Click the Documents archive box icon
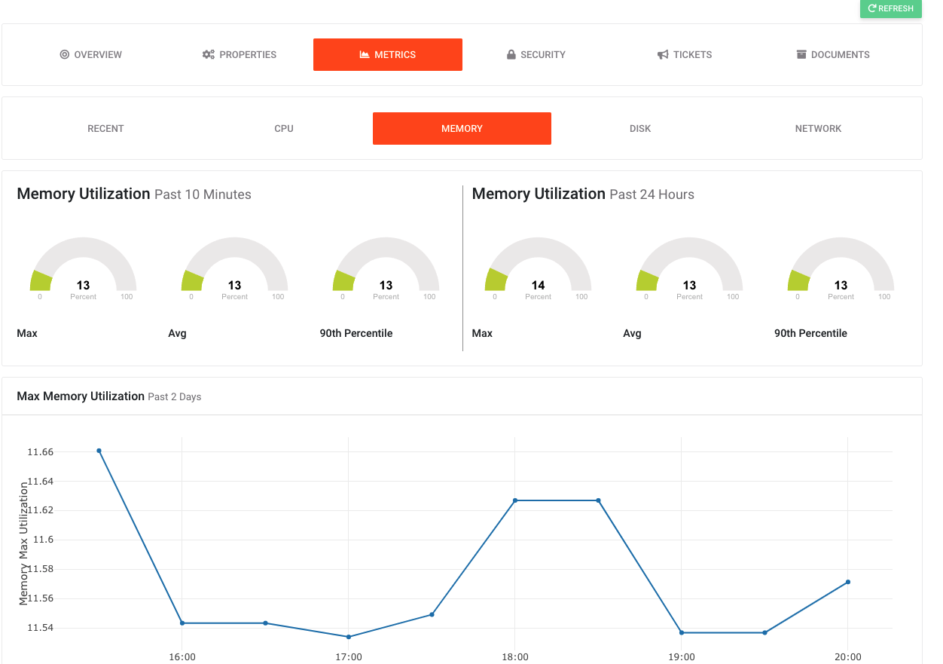The height and width of the screenshot is (664, 943). click(x=801, y=55)
